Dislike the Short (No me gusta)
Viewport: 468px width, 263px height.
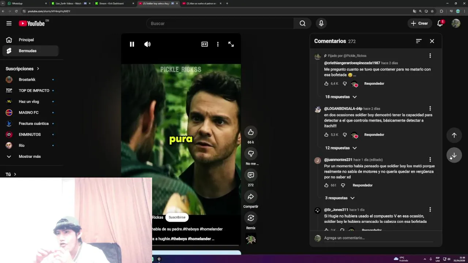coord(250,154)
